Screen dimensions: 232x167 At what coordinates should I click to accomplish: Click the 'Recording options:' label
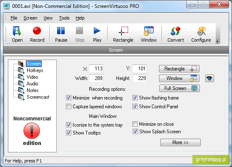click(x=107, y=89)
